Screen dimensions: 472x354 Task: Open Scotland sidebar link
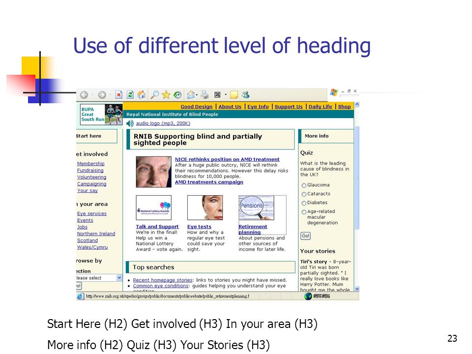tap(88, 240)
